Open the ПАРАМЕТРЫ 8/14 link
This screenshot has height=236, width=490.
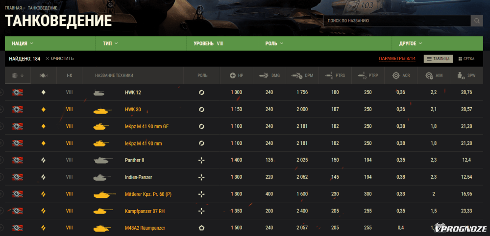coord(397,59)
